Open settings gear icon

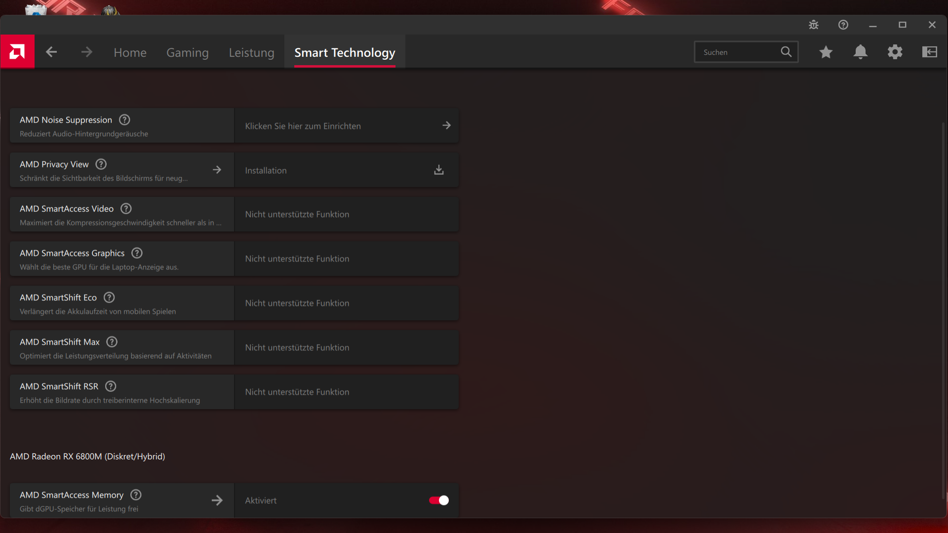click(x=895, y=52)
